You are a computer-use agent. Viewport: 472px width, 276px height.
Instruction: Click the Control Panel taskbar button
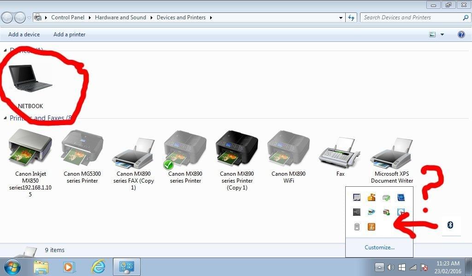(x=127, y=267)
